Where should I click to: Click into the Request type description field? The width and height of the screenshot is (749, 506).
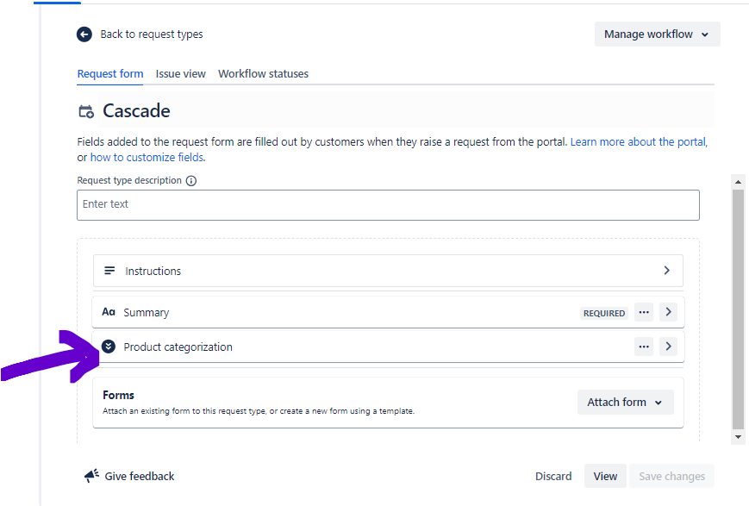[388, 204]
